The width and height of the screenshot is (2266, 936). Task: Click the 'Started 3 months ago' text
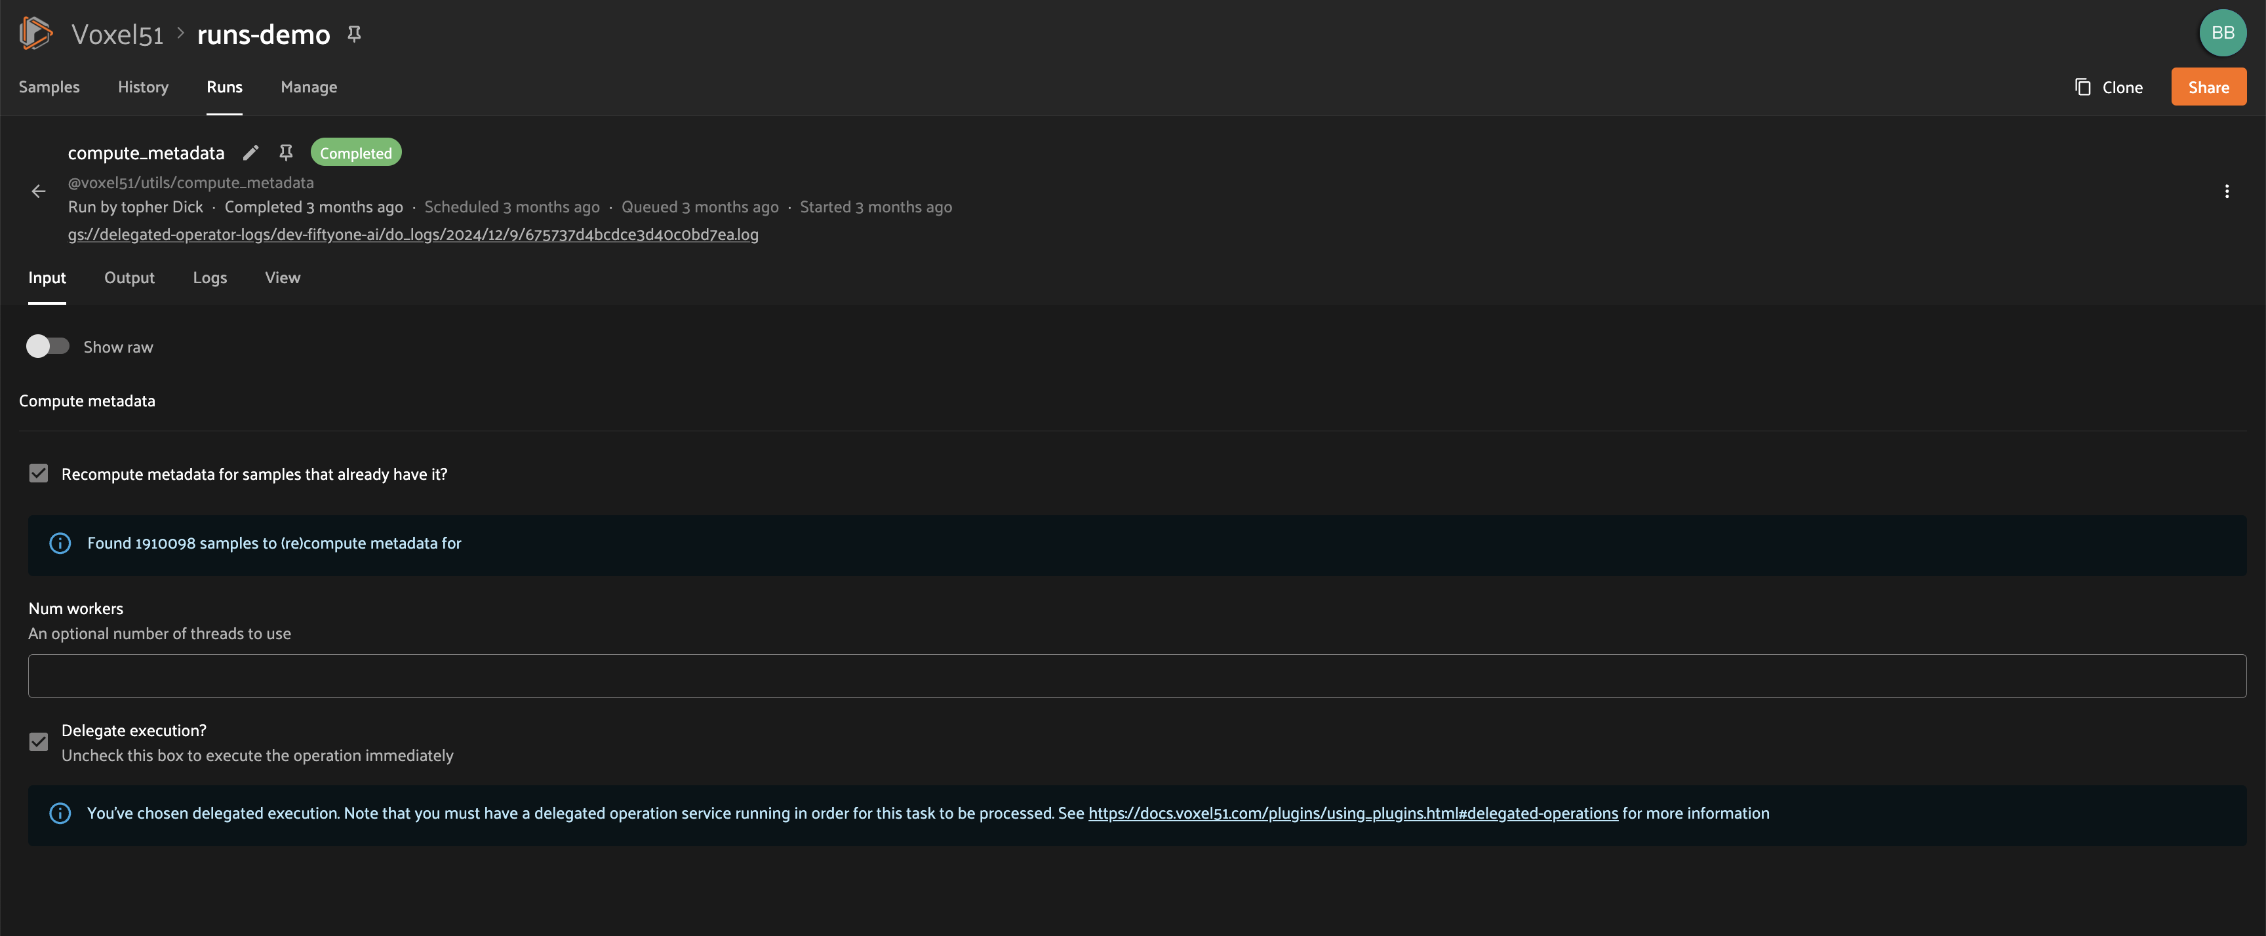pos(876,208)
